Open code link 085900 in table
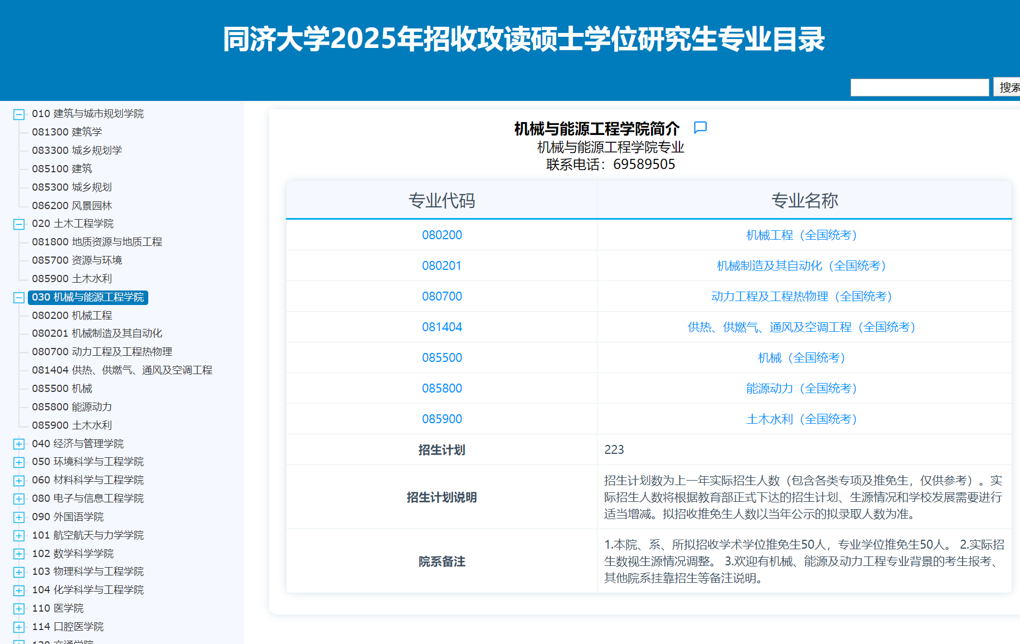The height and width of the screenshot is (644, 1020). (442, 419)
